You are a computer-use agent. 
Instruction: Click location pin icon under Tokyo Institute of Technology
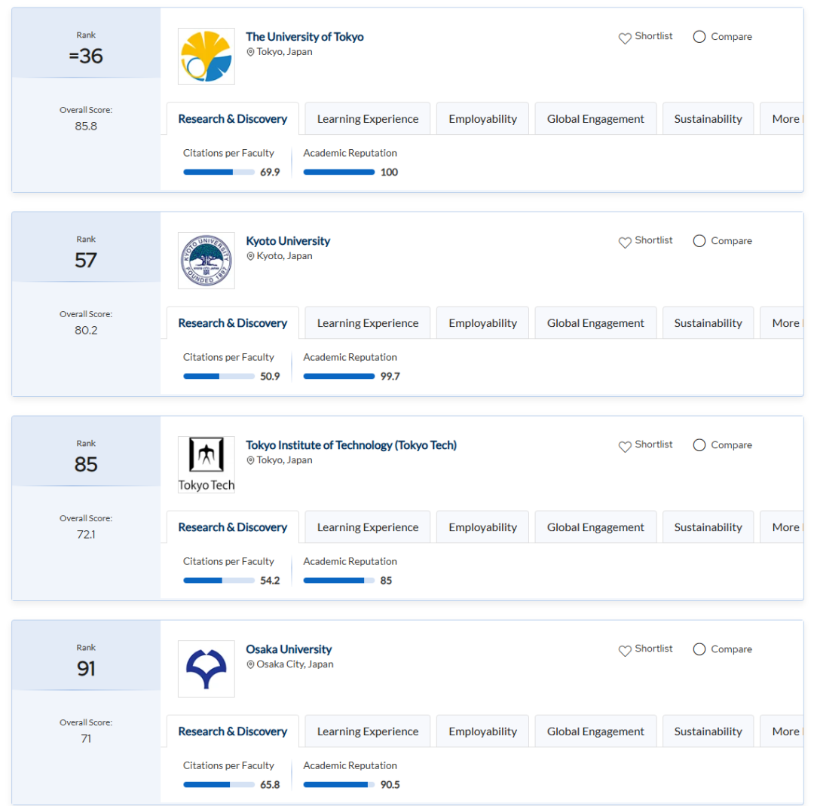pyautogui.click(x=250, y=459)
